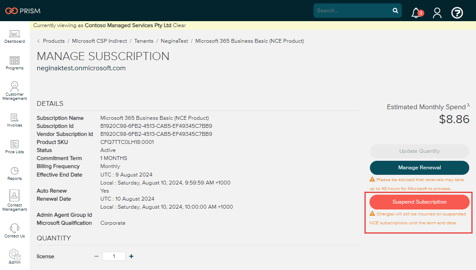Clear the Contoso viewing-as banner
Viewport: 476px width, 270px height.
coord(179,25)
